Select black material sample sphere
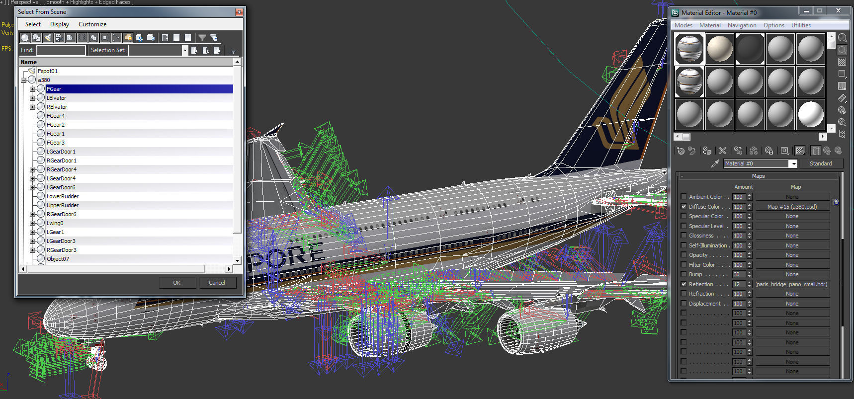854x399 pixels. point(750,49)
